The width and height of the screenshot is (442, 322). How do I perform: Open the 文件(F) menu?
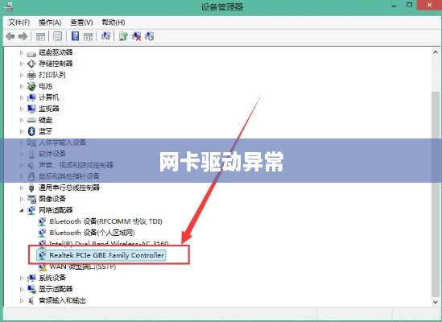click(x=19, y=23)
